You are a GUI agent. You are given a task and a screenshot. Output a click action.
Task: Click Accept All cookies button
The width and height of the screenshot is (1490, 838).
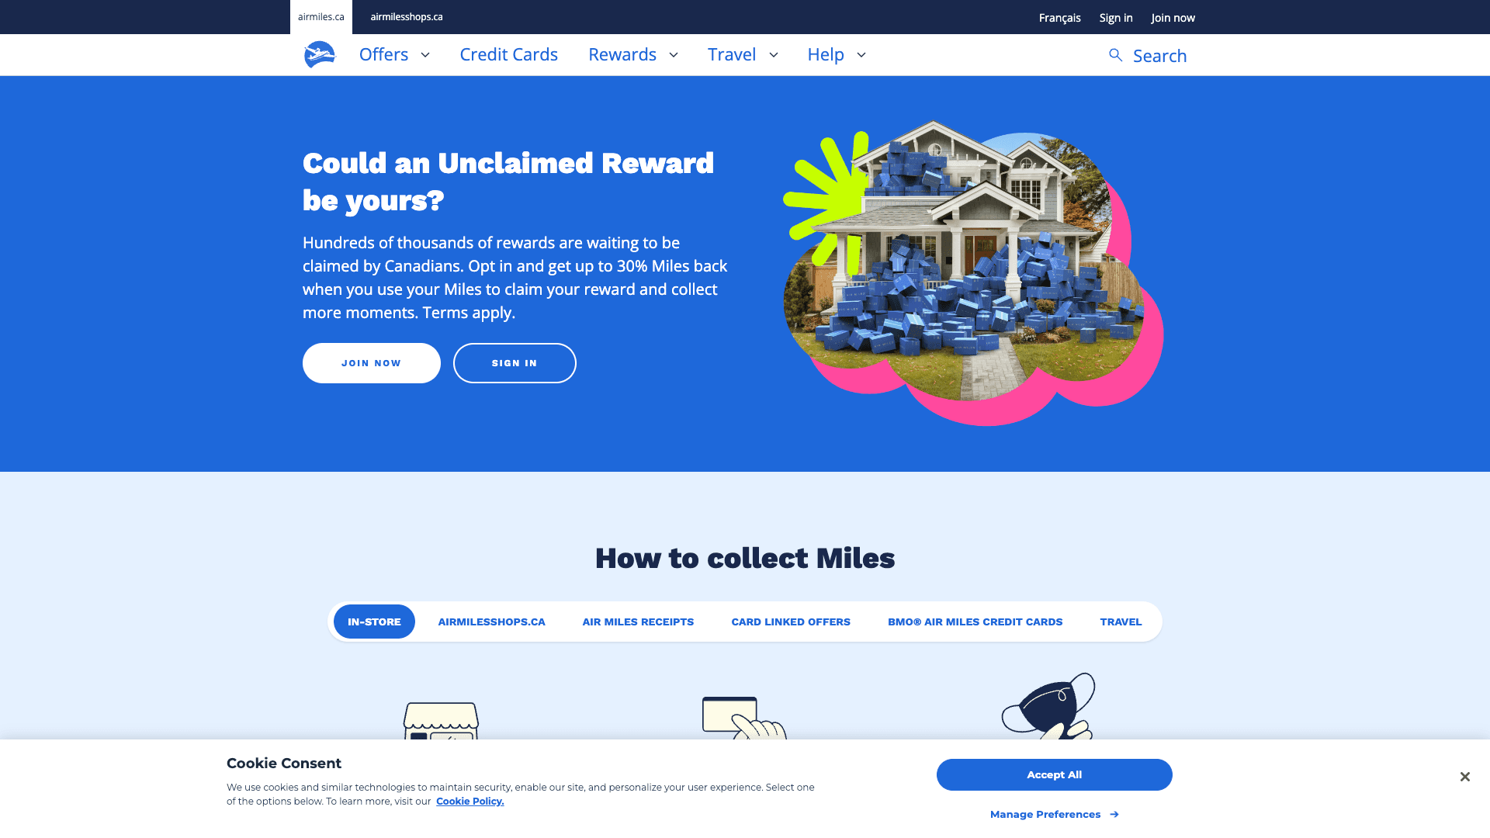(1054, 774)
